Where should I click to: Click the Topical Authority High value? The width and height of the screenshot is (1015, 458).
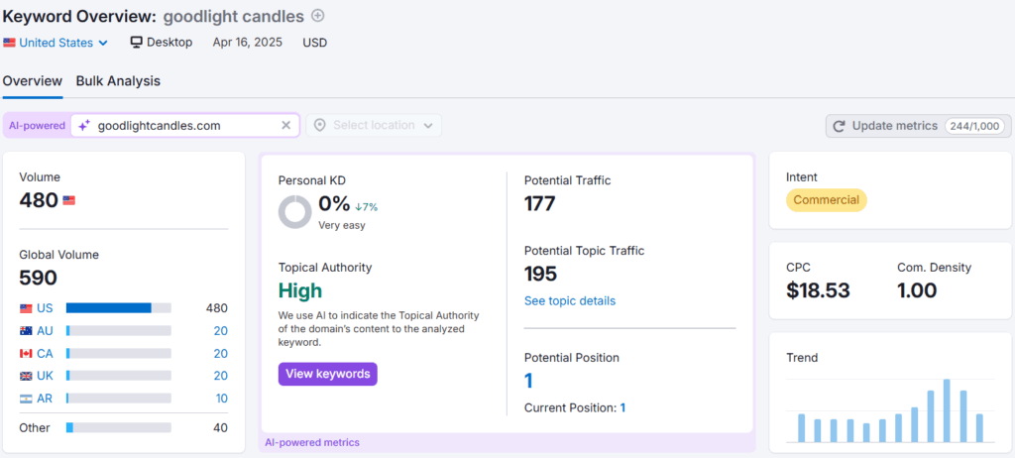pos(300,290)
